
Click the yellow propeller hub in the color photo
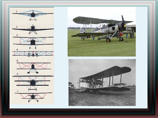(125, 26)
